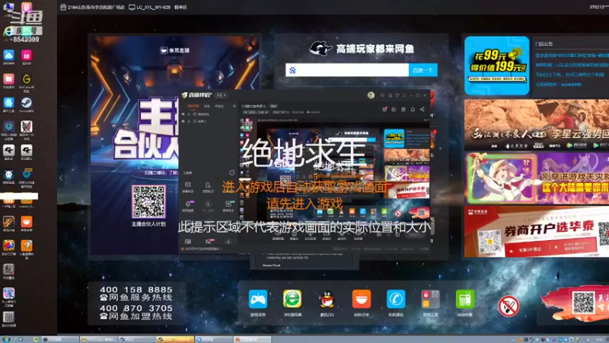Select the 绝地求生 source row
609x343 pixels.
pyautogui.click(x=208, y=114)
